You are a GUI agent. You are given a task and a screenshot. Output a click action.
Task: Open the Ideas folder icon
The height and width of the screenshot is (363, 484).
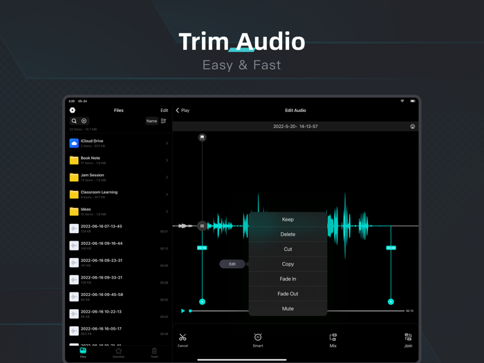click(74, 212)
